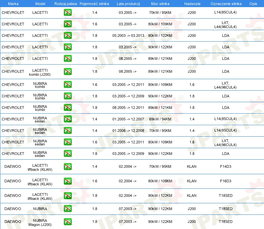This screenshot has width=264, height=229.
Task: Click the petrol icon for Chevrolet Lacetti 1.4
Action: [68, 12]
